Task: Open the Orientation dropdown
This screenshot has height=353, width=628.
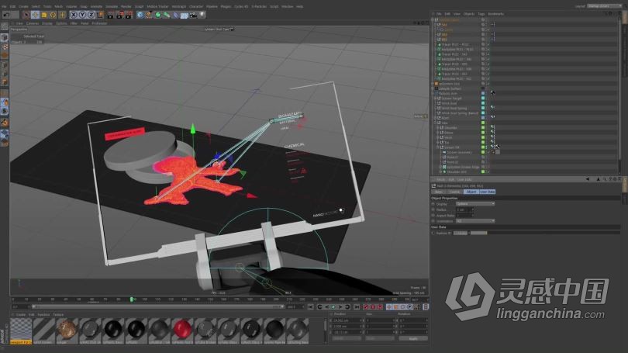Action: click(x=475, y=221)
